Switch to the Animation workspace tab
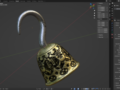Image resolution: width=120 pixels, height=90 pixels. pos(5,1)
